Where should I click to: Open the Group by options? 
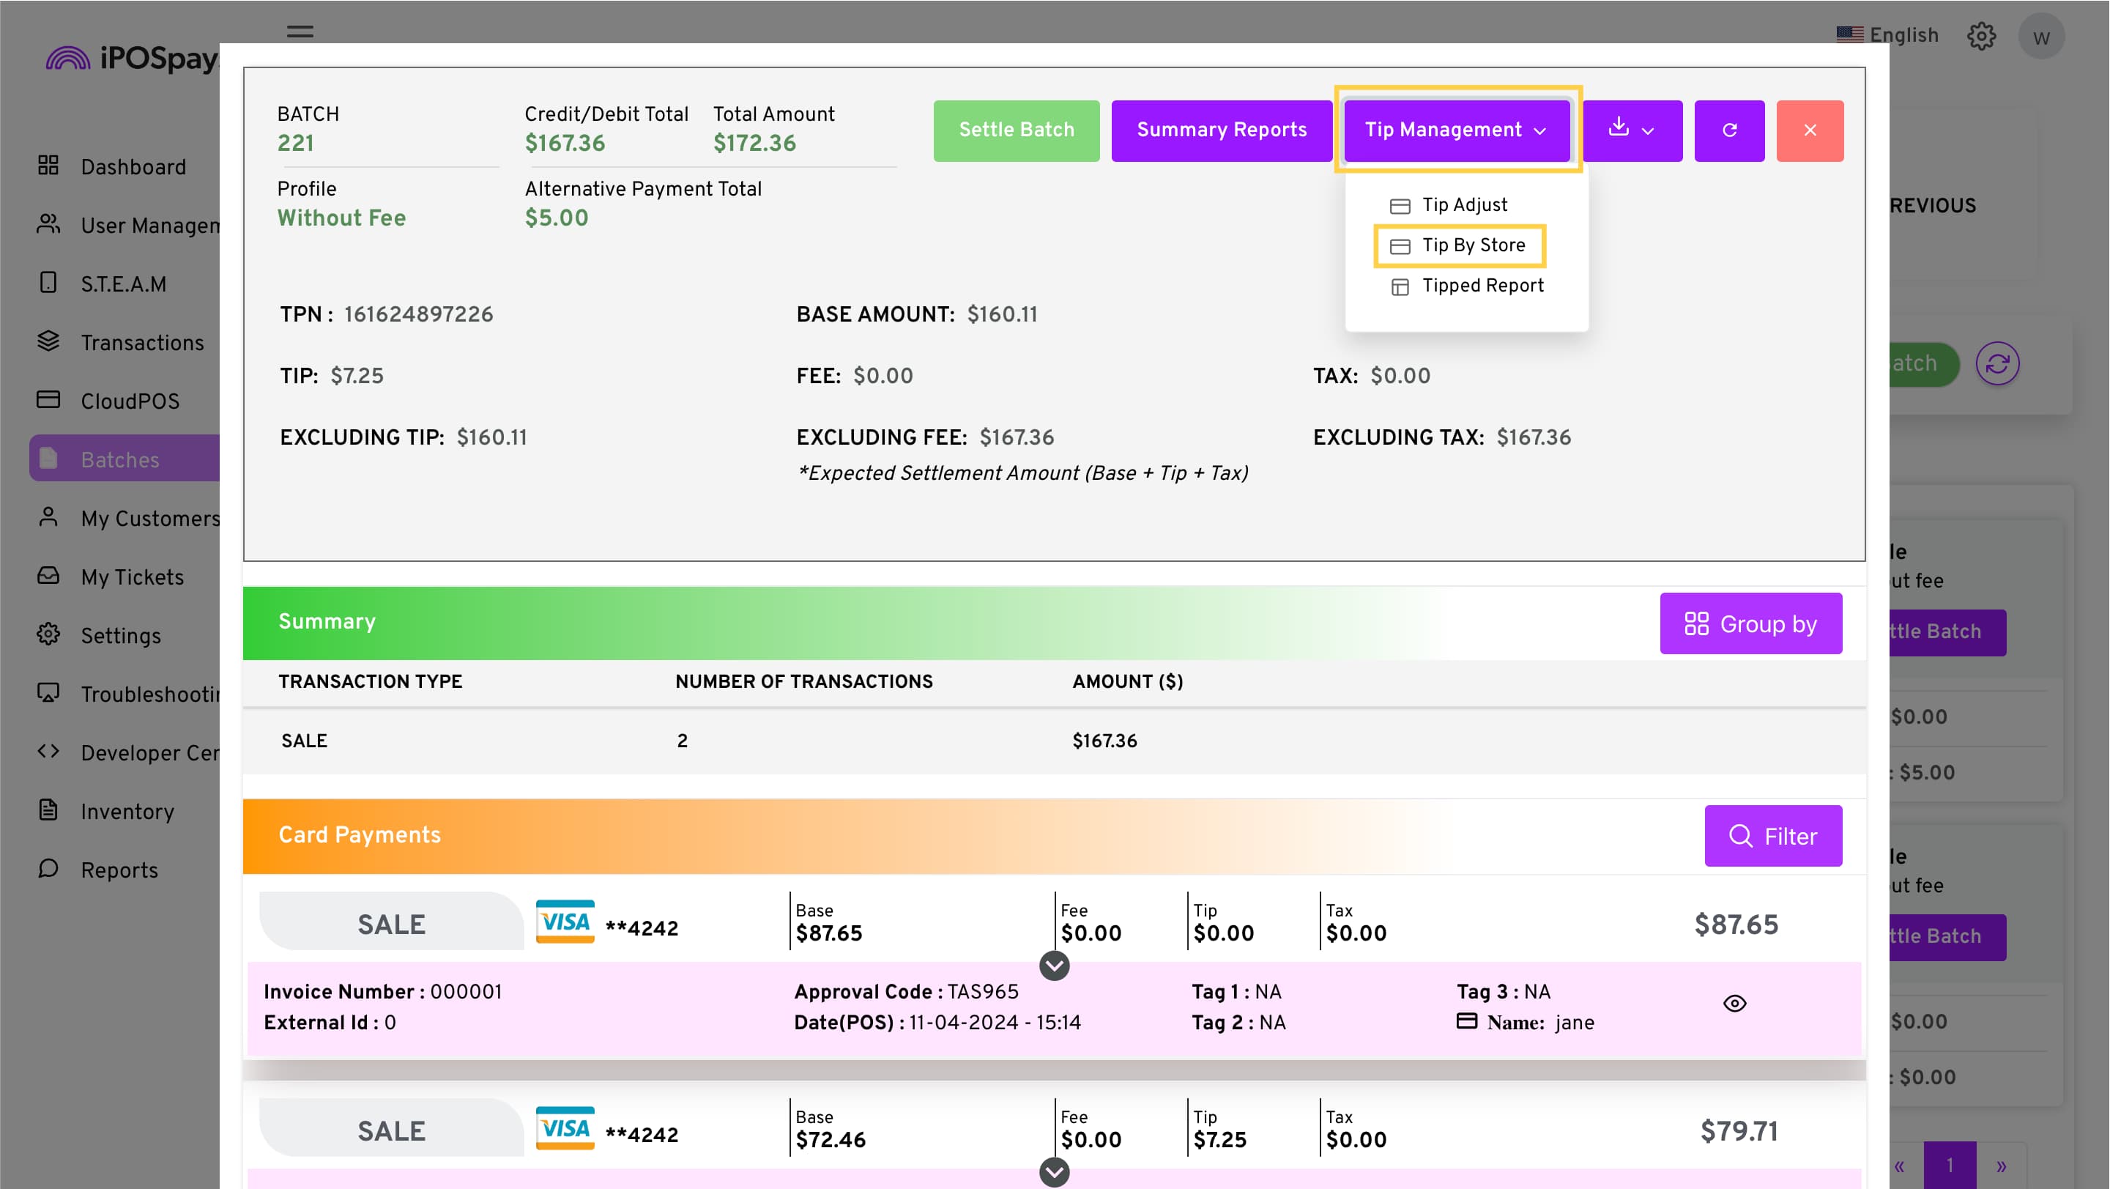pos(1750,623)
